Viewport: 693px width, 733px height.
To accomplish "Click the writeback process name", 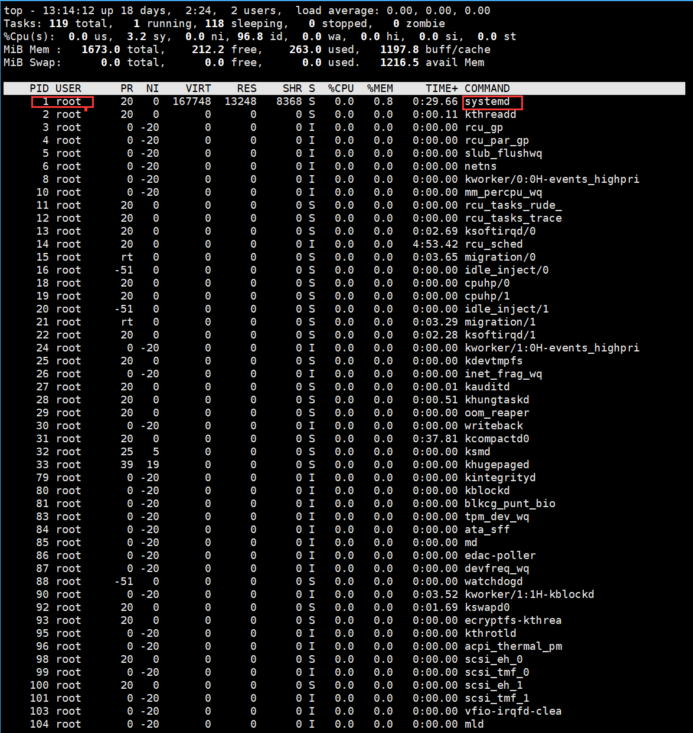I will (x=493, y=426).
